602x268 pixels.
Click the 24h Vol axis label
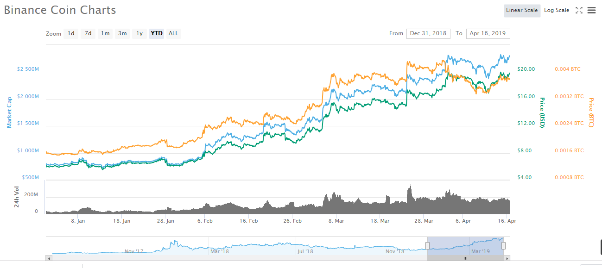click(17, 197)
